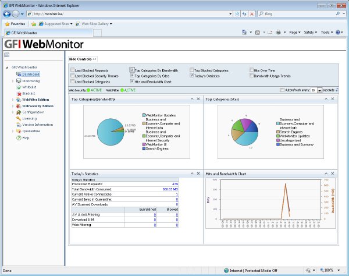Expand the WebFilter Edition node

(13, 100)
